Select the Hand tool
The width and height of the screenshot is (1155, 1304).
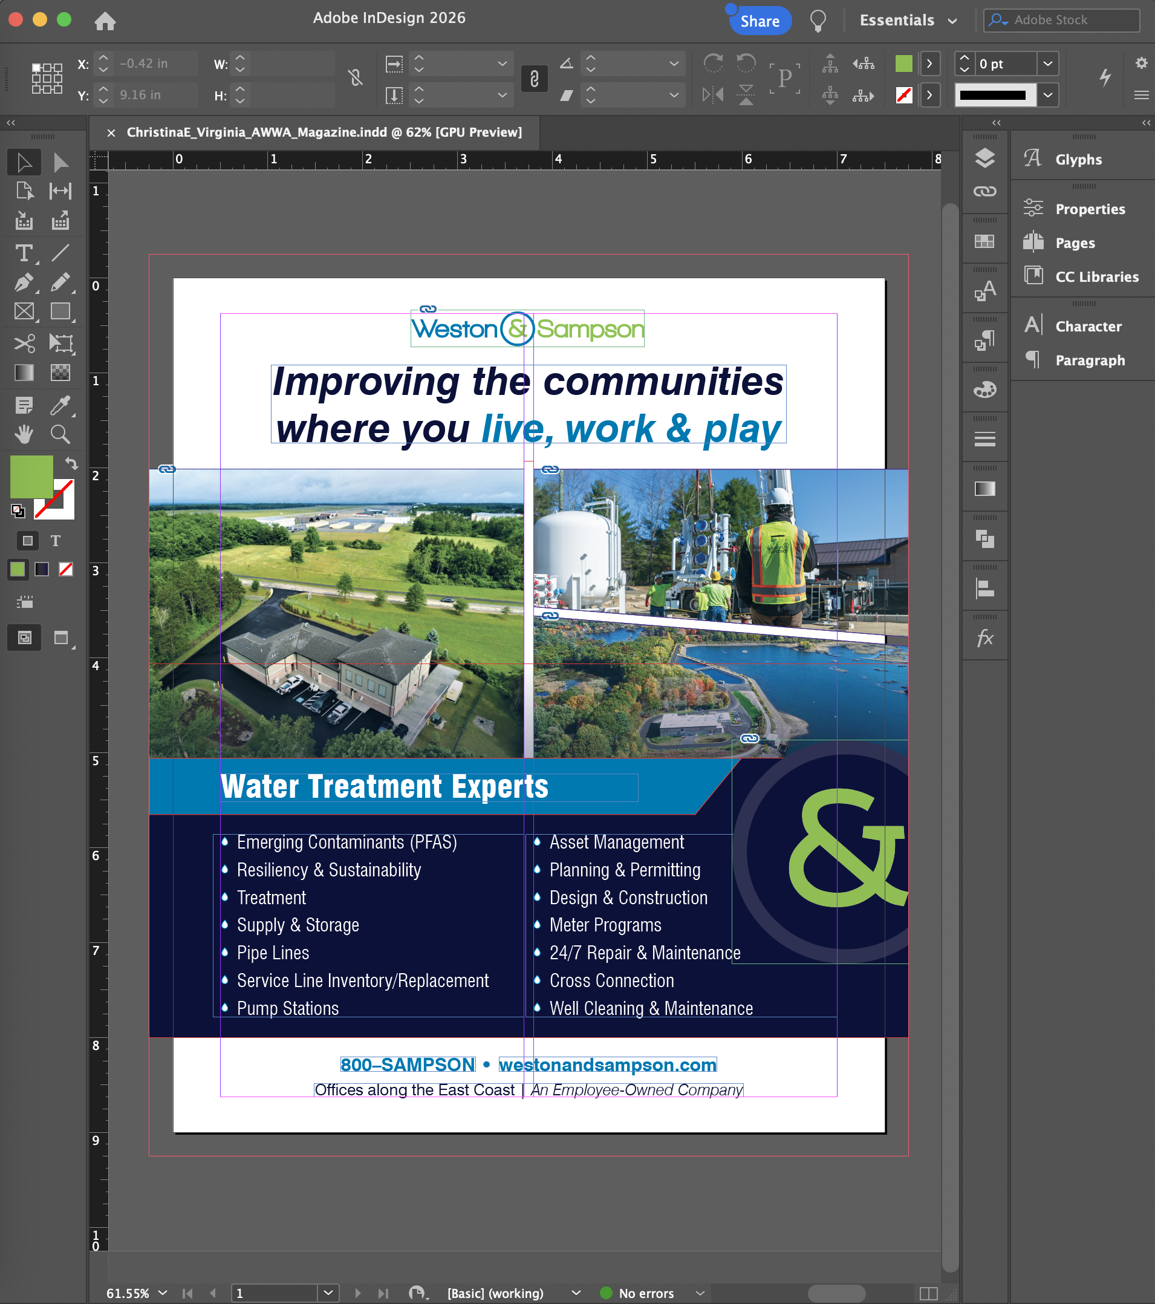tap(24, 434)
